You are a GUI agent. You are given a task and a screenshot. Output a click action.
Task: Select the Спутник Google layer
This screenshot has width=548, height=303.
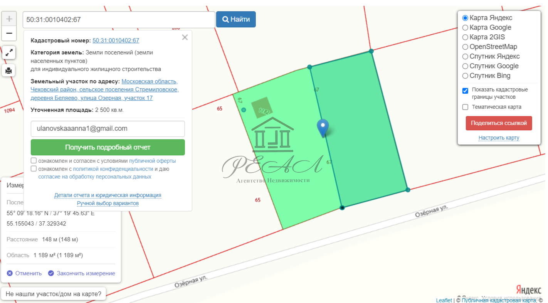465,66
